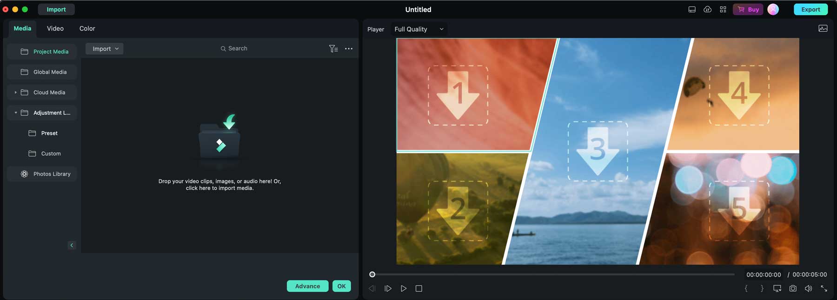Open the Full Quality dropdown
837x300 pixels.
click(x=419, y=29)
